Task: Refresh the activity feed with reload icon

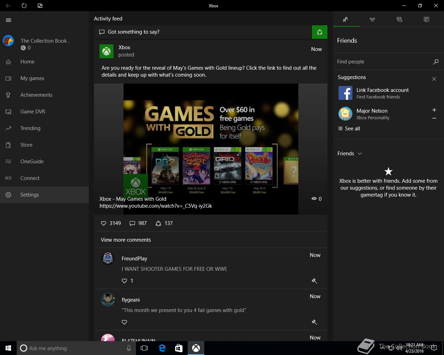Action: point(24,6)
